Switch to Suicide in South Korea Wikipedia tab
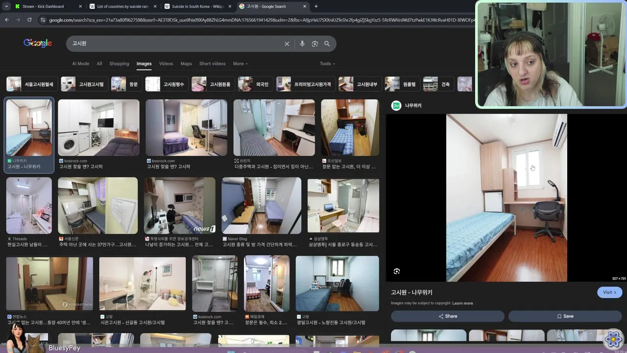Screen dimensions: 627x353 [197, 6]
